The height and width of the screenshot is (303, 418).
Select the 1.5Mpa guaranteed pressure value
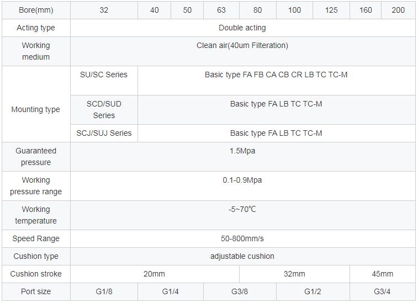pos(242,151)
